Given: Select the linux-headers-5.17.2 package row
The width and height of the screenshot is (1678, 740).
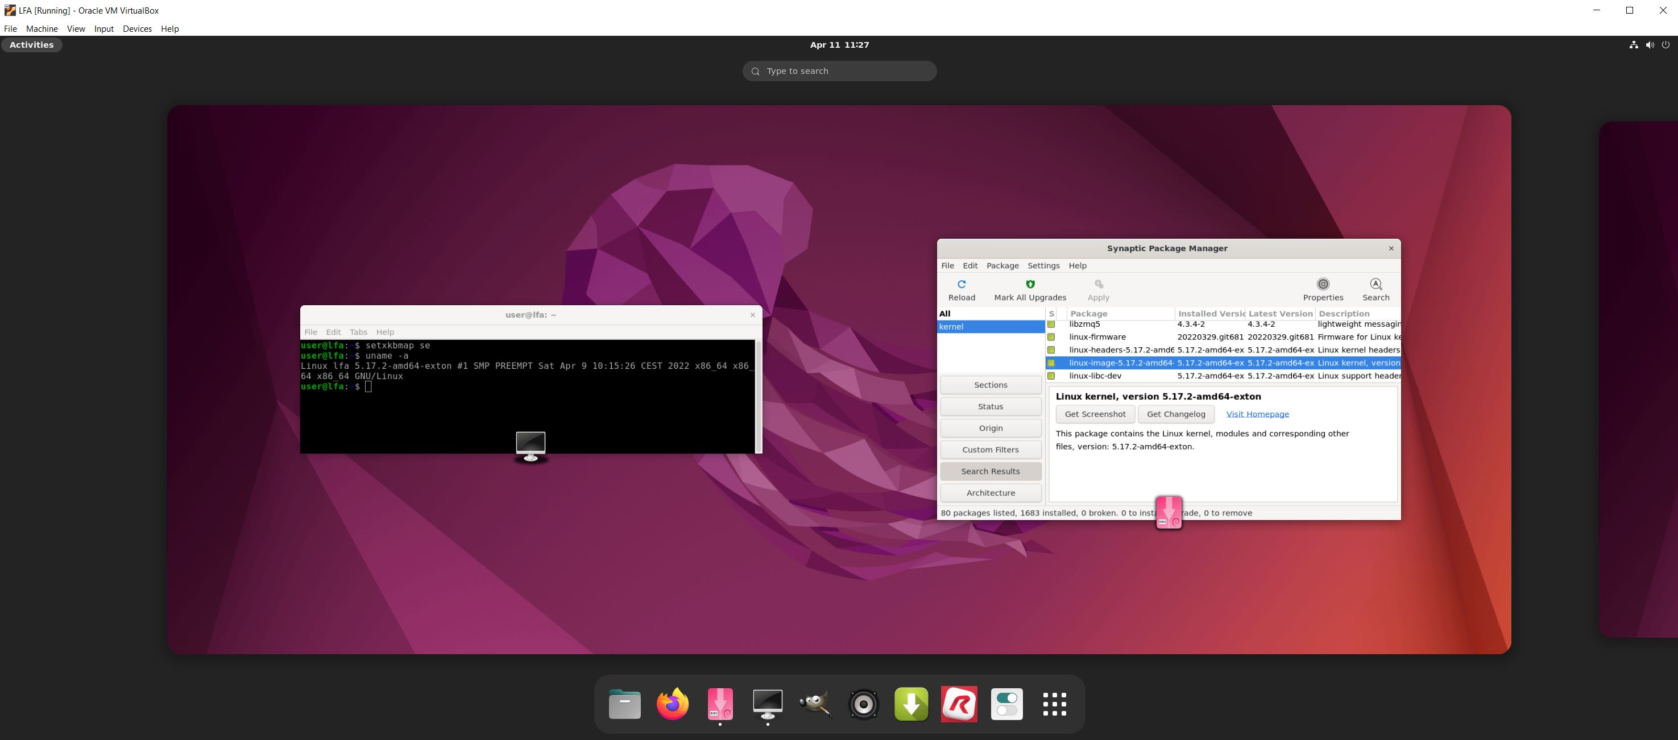Looking at the screenshot, I should click(x=1120, y=350).
